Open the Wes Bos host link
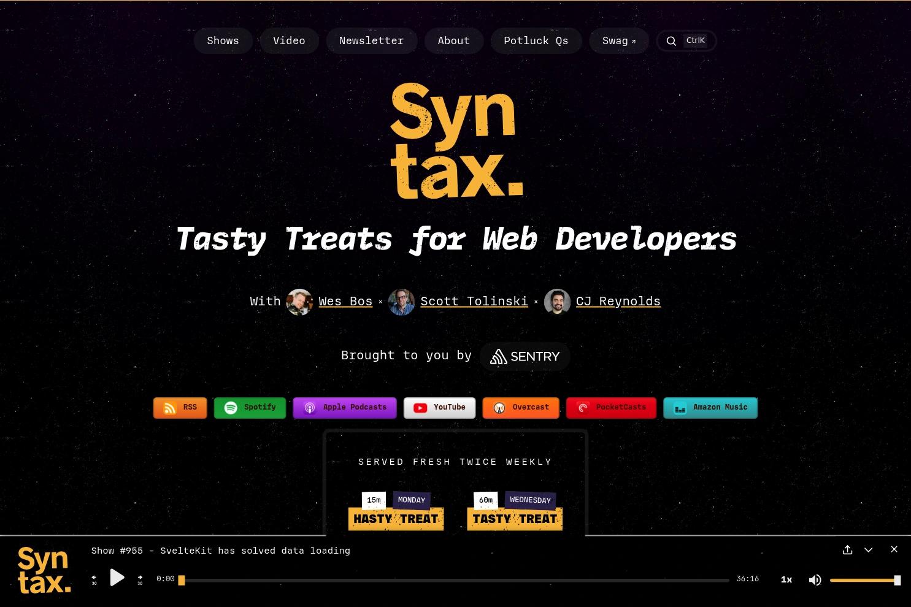 click(x=345, y=301)
